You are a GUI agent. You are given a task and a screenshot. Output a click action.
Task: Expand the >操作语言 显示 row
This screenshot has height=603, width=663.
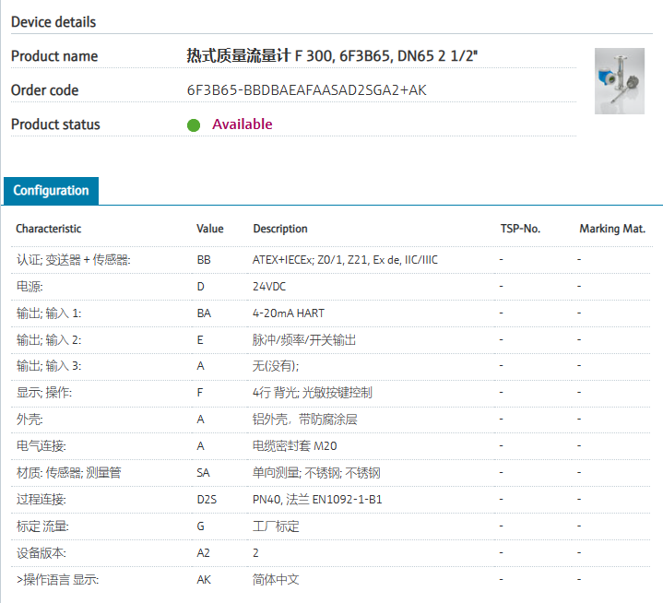57,580
